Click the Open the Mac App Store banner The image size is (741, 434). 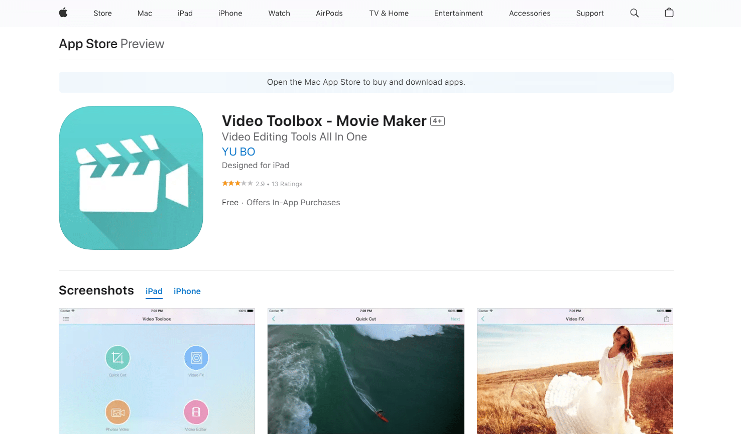(x=366, y=82)
